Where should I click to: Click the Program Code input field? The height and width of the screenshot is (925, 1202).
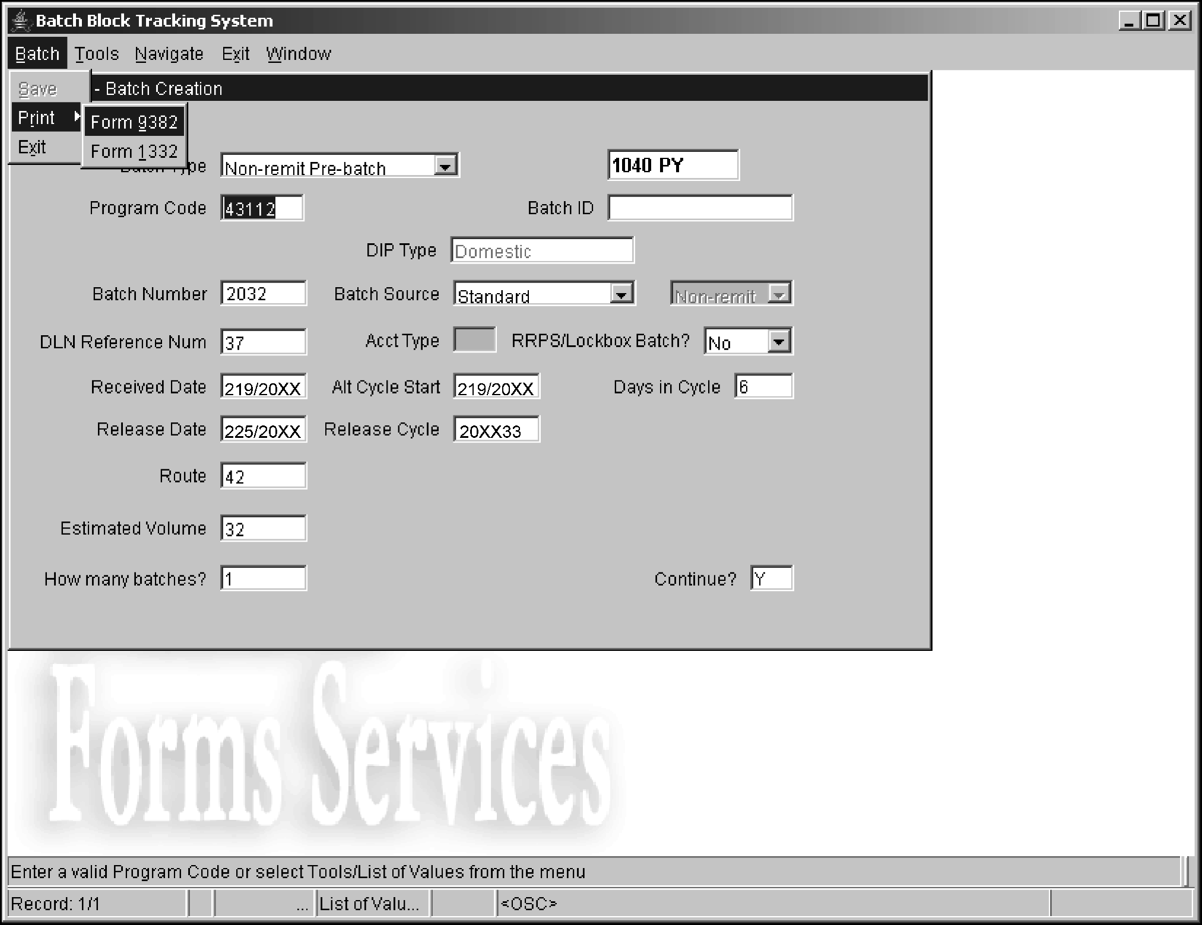262,208
